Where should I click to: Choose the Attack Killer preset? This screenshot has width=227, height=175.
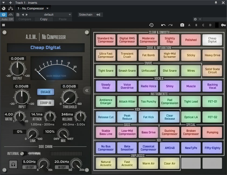(x=127, y=101)
